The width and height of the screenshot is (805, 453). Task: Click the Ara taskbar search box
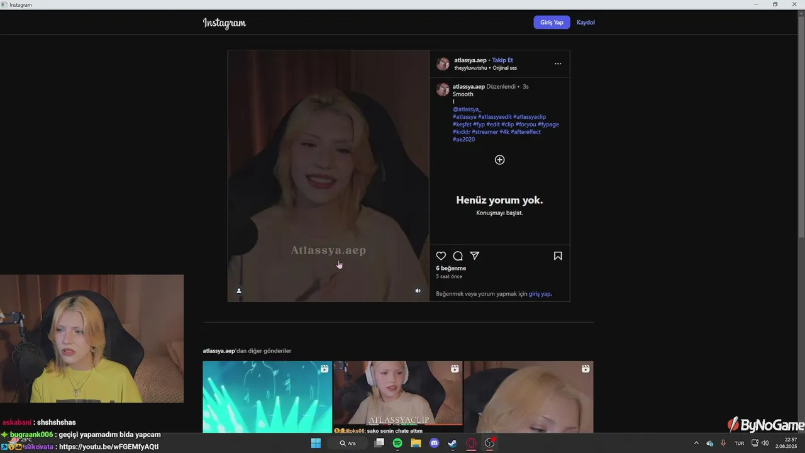coord(348,444)
